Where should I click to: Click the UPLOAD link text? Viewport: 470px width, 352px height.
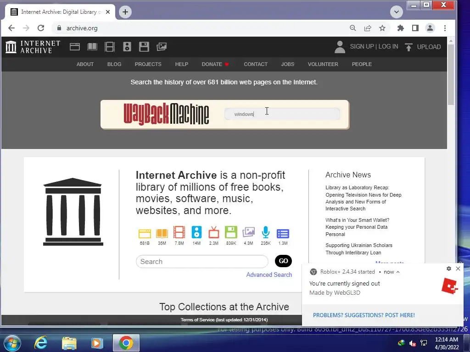pyautogui.click(x=429, y=47)
